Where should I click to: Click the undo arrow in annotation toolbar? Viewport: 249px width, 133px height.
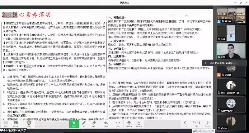(106, 123)
